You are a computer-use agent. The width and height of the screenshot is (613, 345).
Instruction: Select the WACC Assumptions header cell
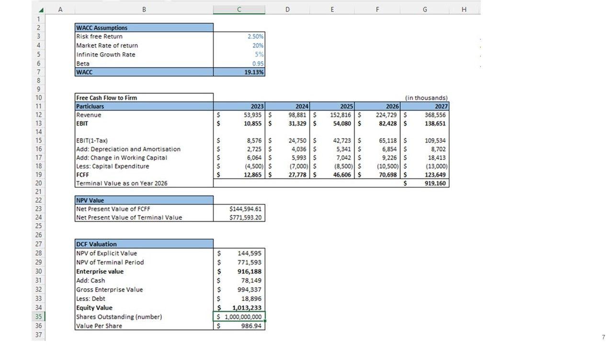pyautogui.click(x=144, y=28)
